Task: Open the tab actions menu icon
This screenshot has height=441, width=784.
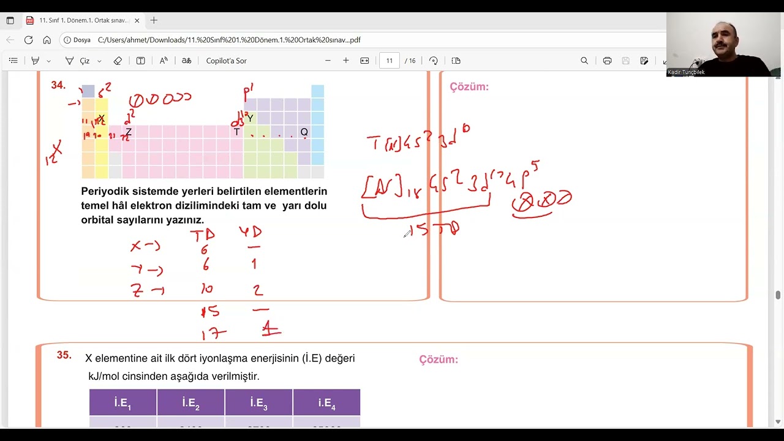Action: tap(10, 20)
